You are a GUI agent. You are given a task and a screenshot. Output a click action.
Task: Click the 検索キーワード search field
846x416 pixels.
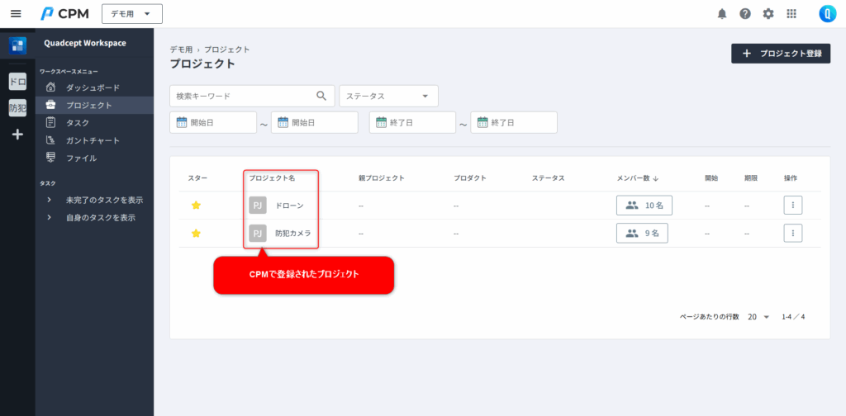pyautogui.click(x=242, y=96)
